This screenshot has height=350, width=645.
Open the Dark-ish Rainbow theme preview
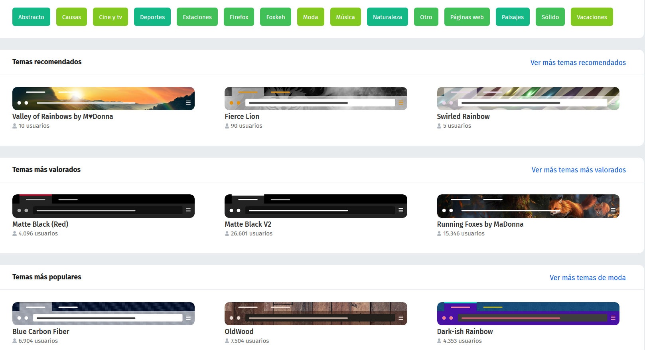pyautogui.click(x=528, y=314)
